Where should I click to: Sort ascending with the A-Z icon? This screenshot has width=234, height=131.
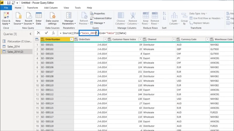[x=164, y=13]
